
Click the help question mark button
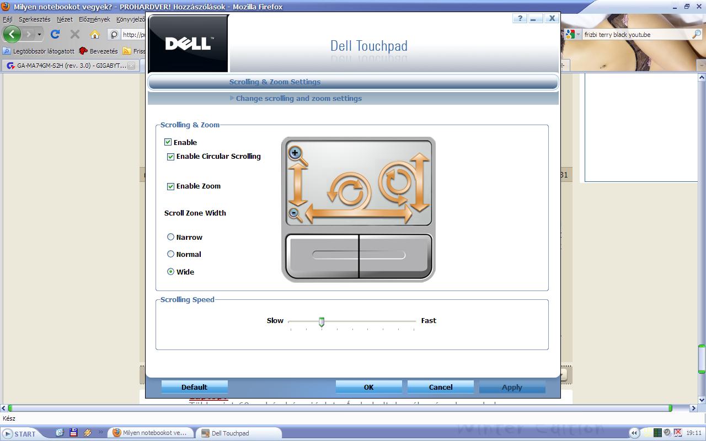tap(519, 18)
